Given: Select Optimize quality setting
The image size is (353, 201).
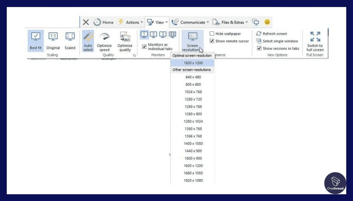Looking at the screenshot, I should [125, 40].
